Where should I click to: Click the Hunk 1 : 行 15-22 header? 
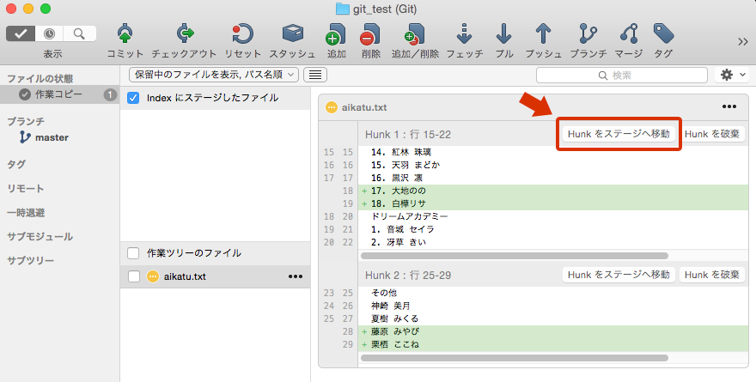(408, 135)
